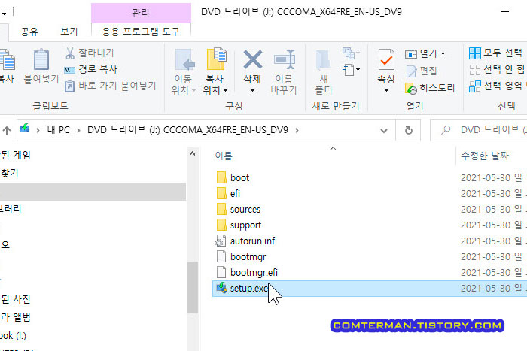The width and height of the screenshot is (527, 351).
Task: Sort by the 수정한 날짜 column header
Action: click(485, 156)
